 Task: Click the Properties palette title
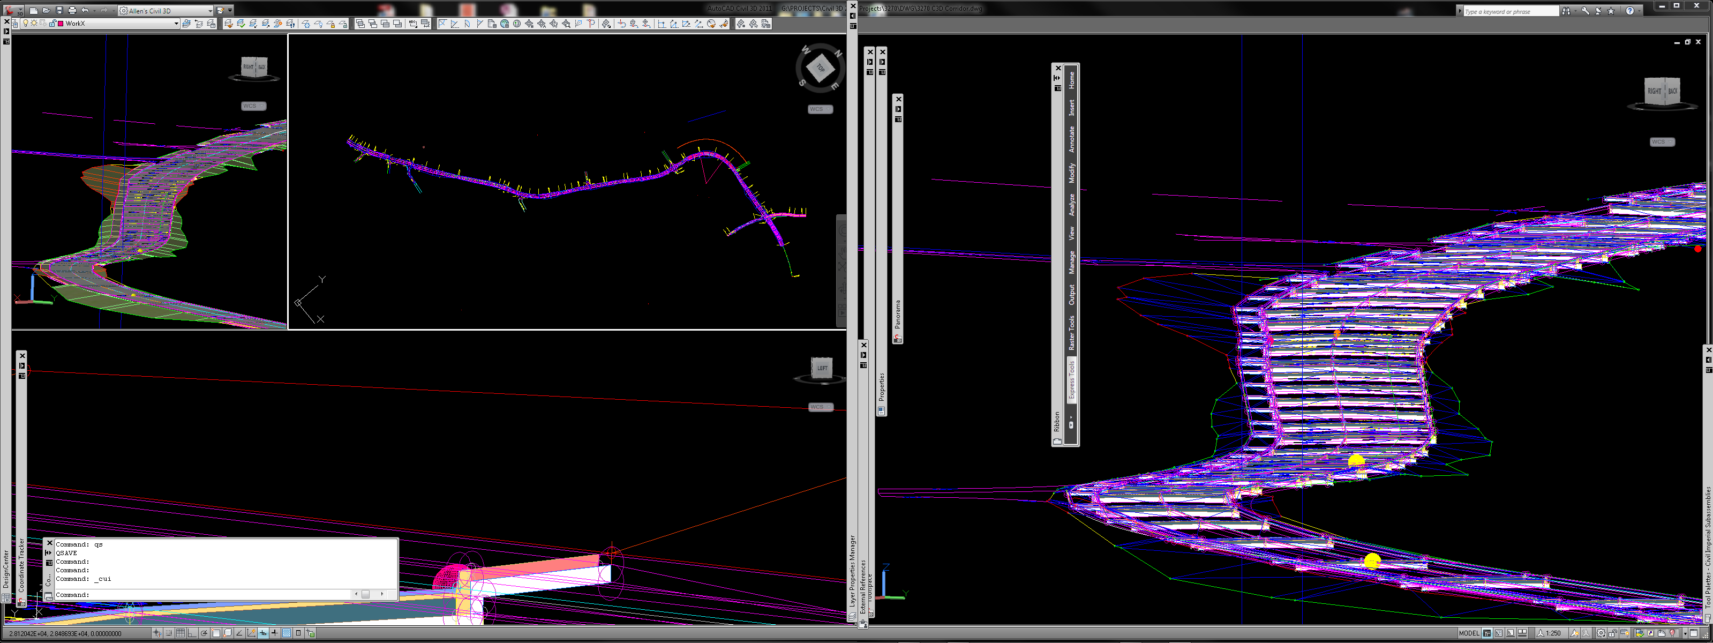882,386
